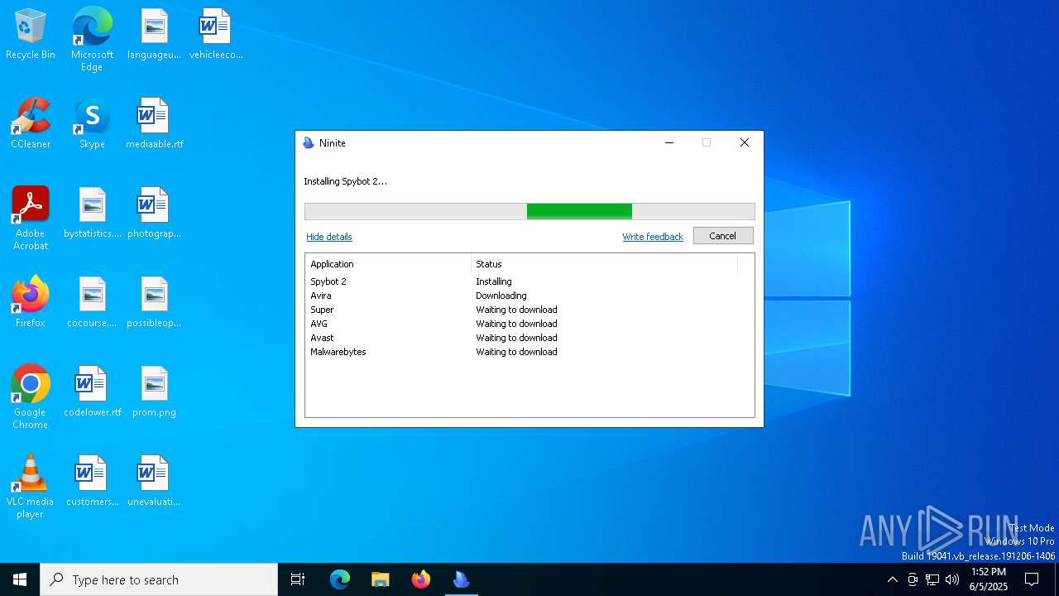1059x596 pixels.
Task: Select mediaable.rtf document icon
Action: coord(154,124)
